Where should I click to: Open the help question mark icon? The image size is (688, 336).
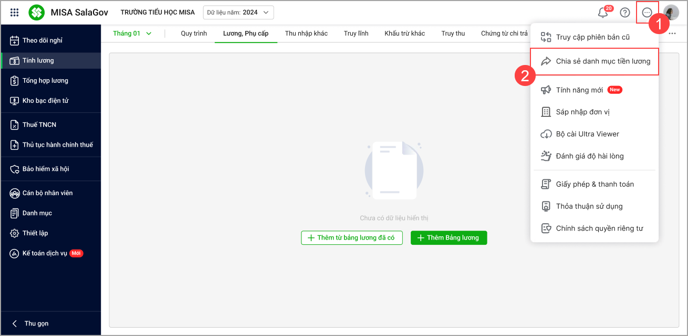pos(625,13)
